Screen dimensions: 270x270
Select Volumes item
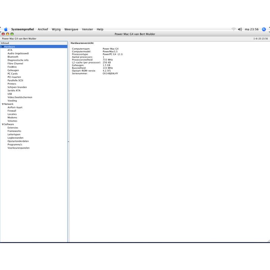[12, 121]
